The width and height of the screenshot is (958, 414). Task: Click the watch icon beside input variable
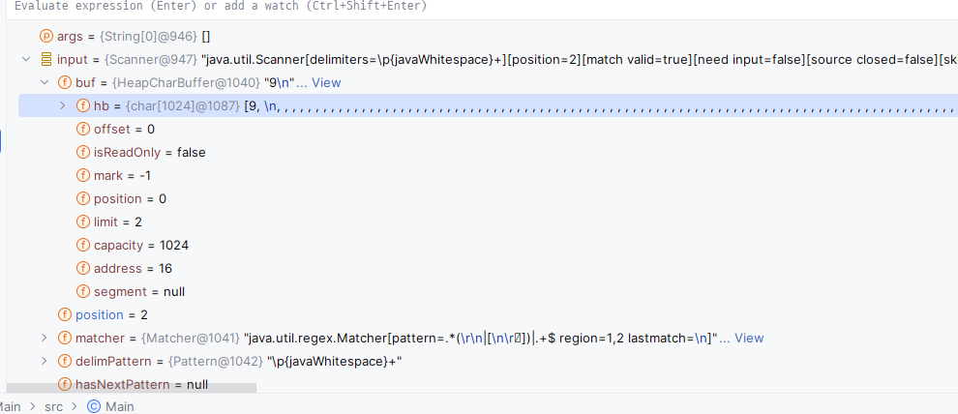point(45,59)
